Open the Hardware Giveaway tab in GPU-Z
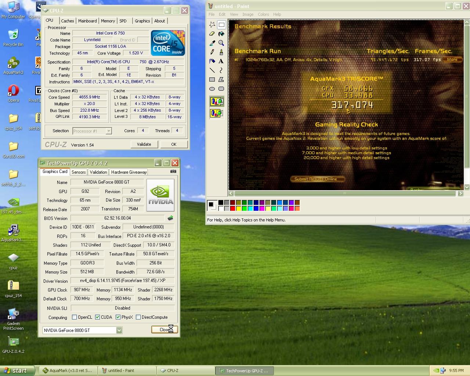Viewport: 470px width, 376px height. click(129, 172)
